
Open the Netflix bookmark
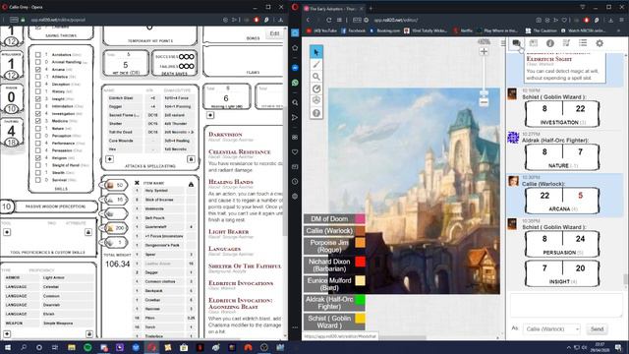pyautogui.click(x=463, y=30)
